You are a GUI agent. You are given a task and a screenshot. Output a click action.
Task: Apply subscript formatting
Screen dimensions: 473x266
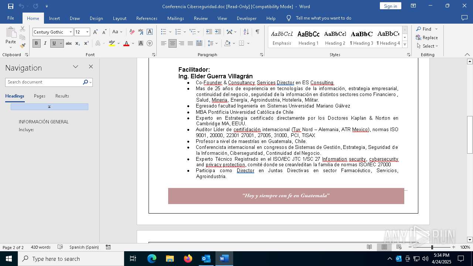pos(78,43)
